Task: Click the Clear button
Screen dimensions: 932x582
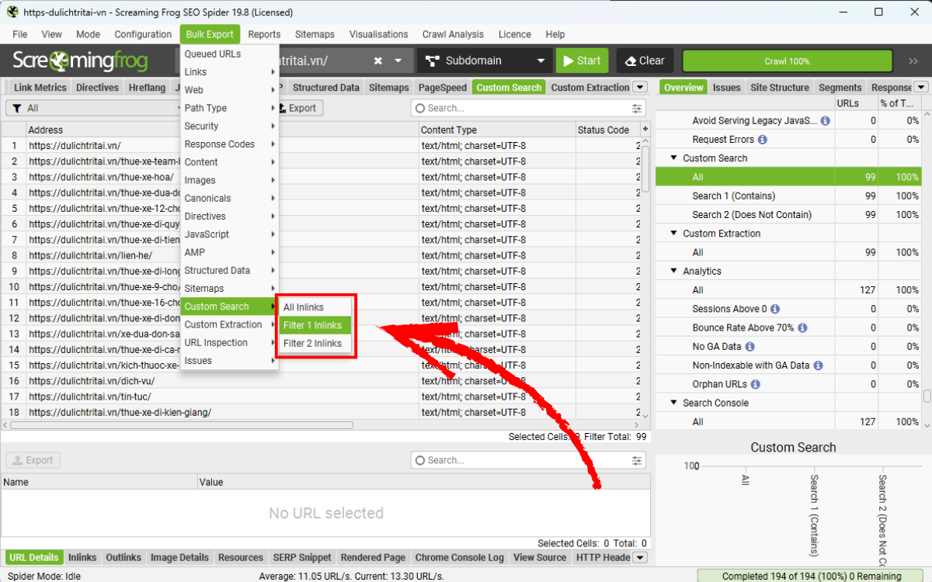Action: [645, 61]
